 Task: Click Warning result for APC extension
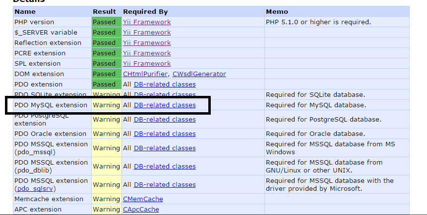tap(107, 209)
